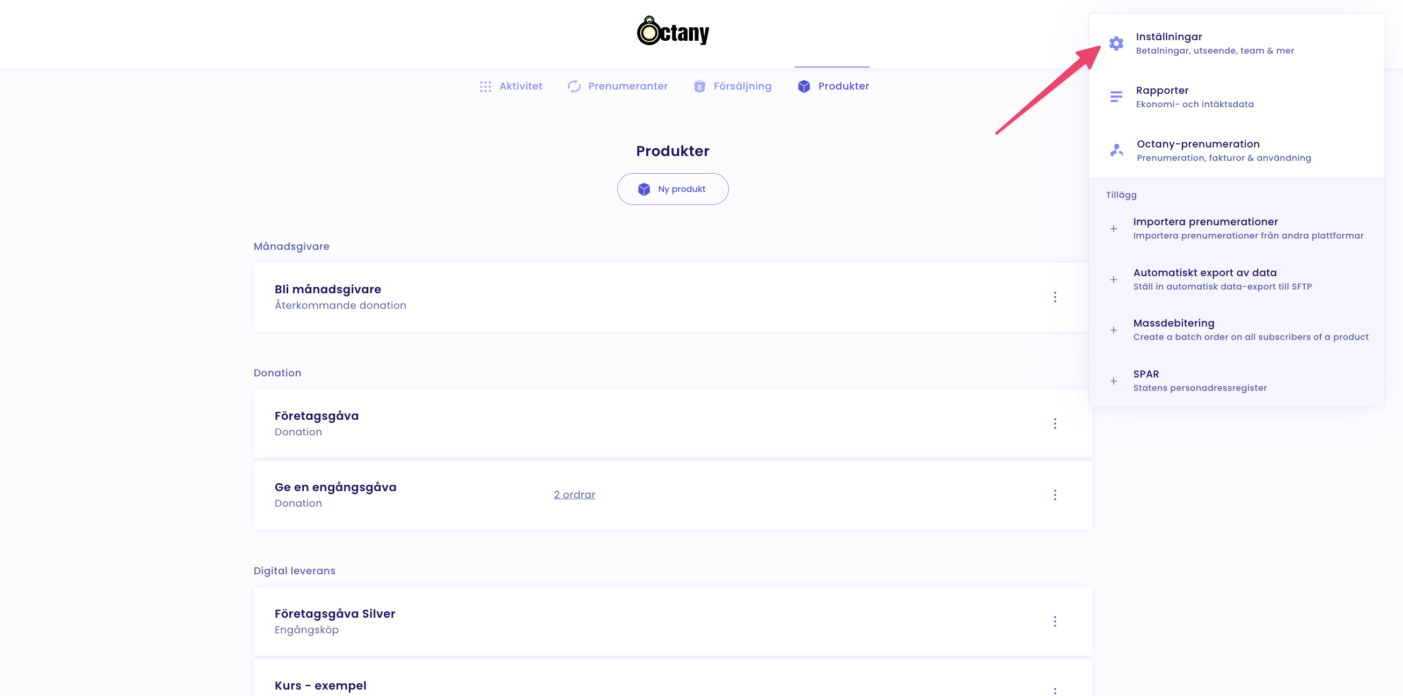Click the Octany logo
This screenshot has height=696, width=1403.
673,32
